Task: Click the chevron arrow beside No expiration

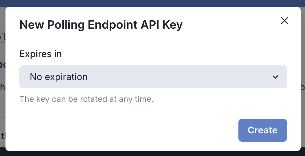Action: pos(275,77)
